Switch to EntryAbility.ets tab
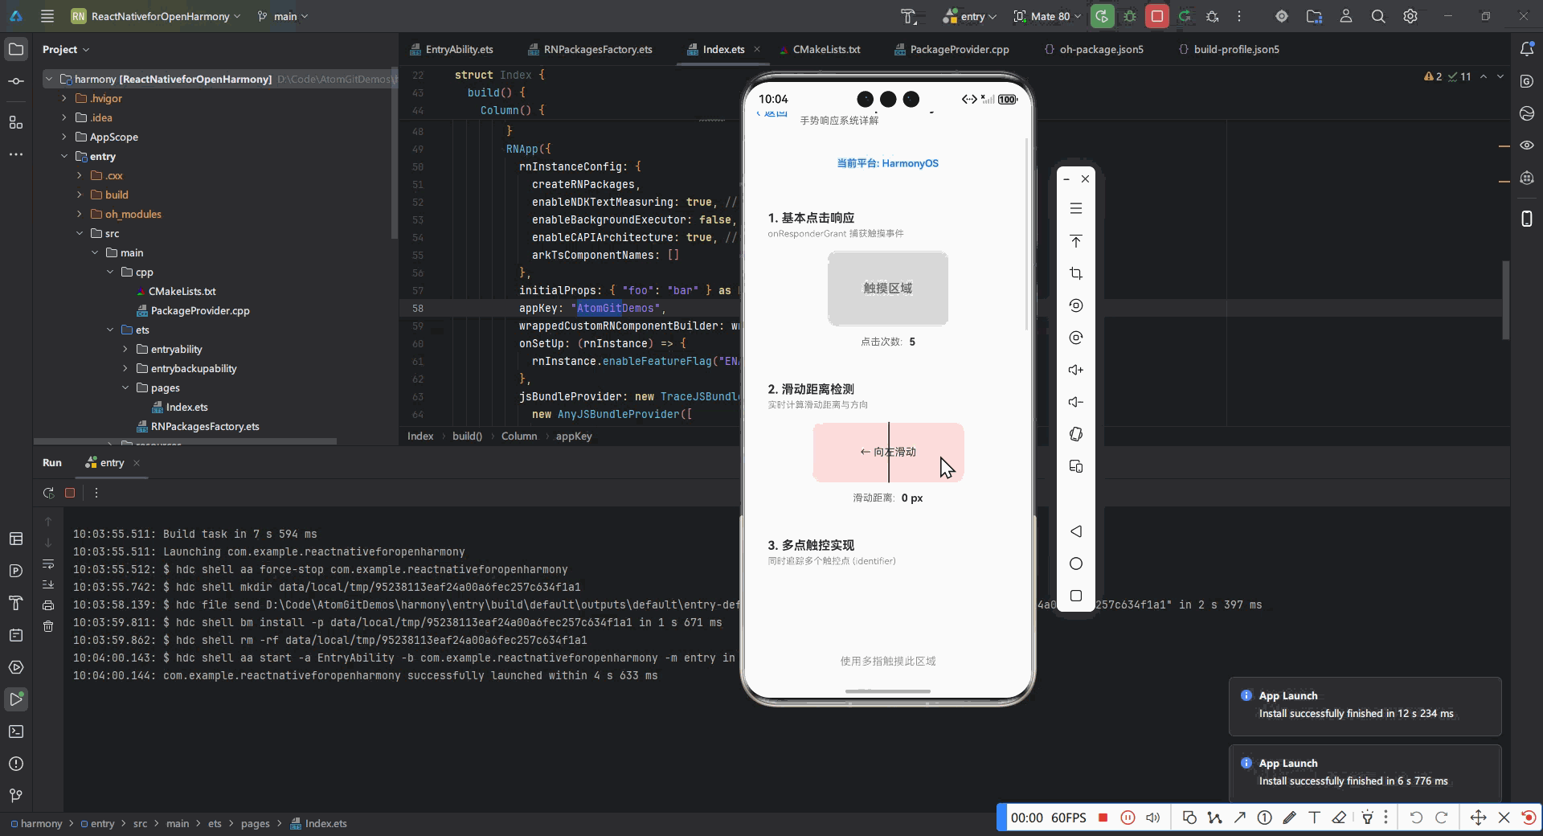1543x836 pixels. coord(452,49)
